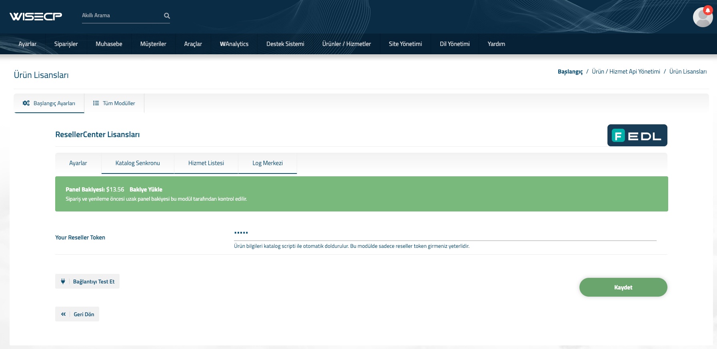Open the user avatar with notification bell

702,17
